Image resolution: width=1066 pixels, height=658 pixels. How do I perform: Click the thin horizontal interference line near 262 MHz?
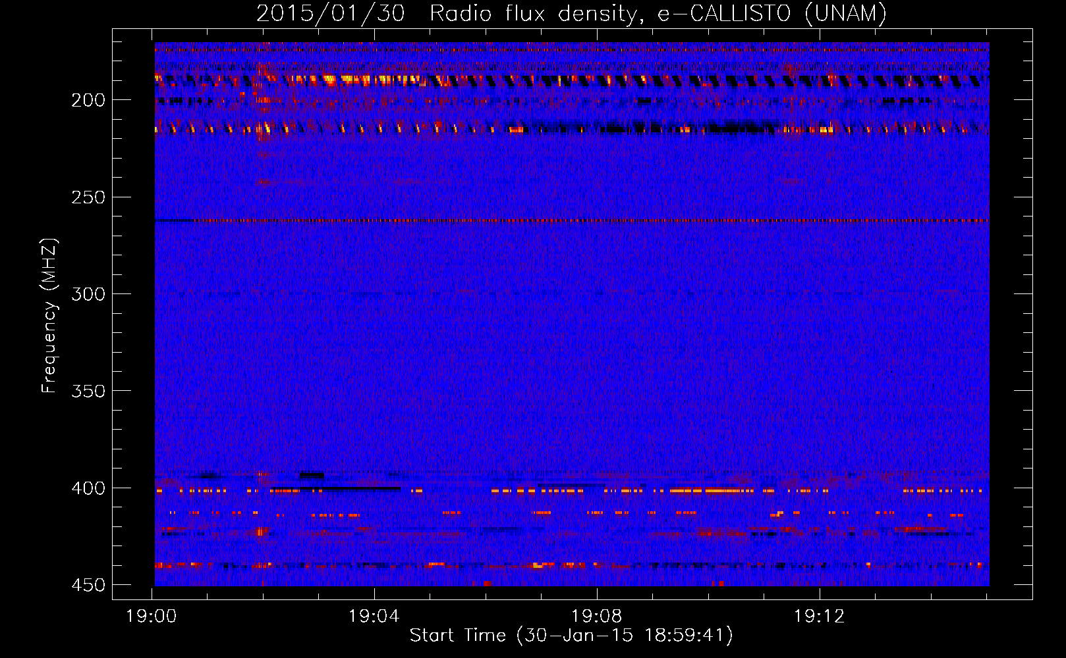572,221
